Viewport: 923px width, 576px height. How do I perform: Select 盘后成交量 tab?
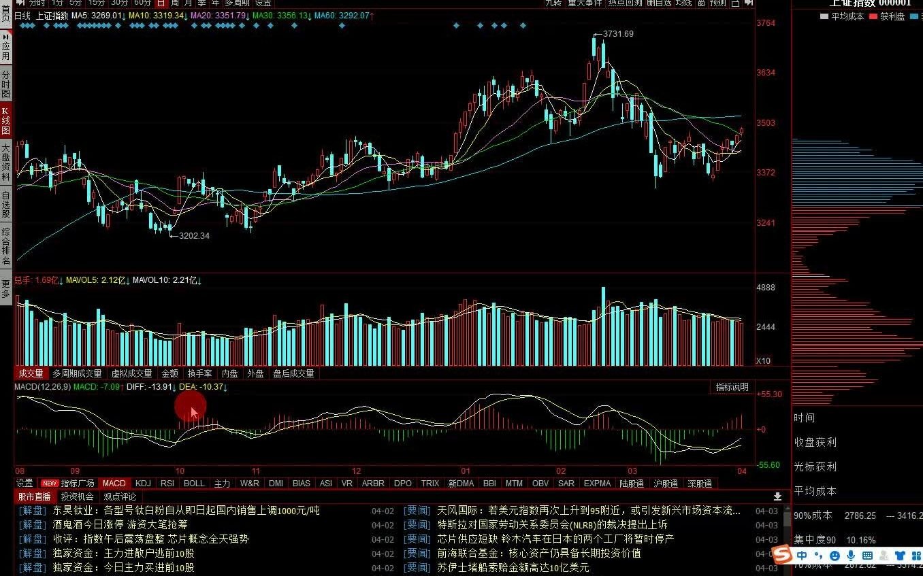(293, 373)
